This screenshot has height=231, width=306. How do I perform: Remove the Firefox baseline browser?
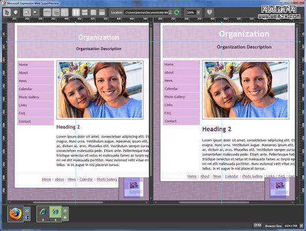(x=27, y=210)
